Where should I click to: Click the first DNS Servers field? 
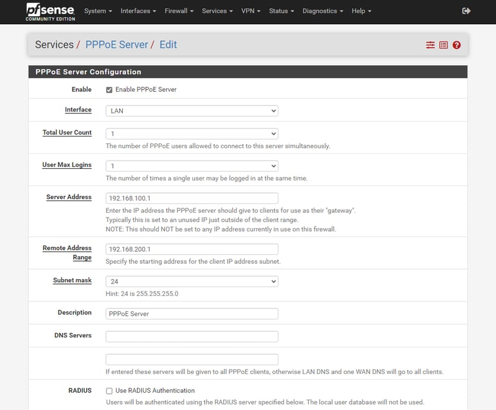192,337
